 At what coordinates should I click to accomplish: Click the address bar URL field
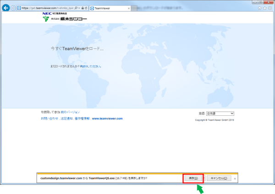pos(48,8)
